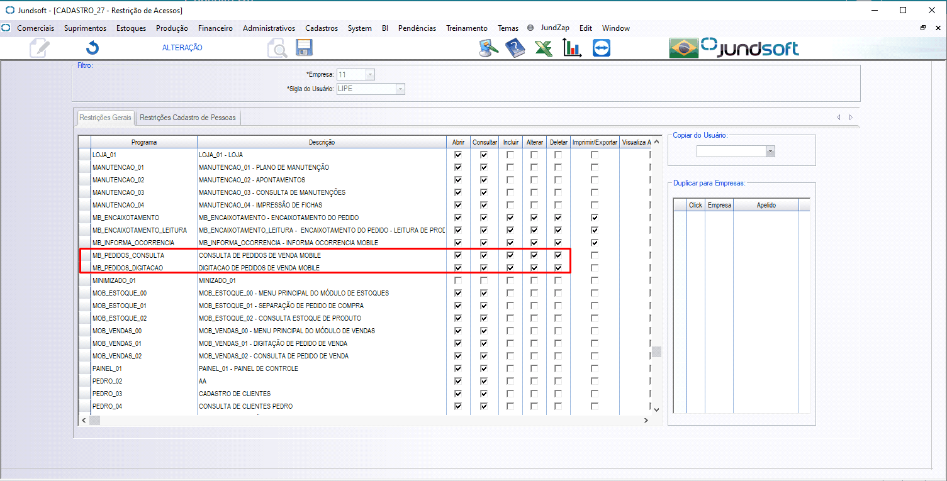Click the horizontal scrollbar left arrow
Viewport: 947px width, 481px height.
pos(84,419)
